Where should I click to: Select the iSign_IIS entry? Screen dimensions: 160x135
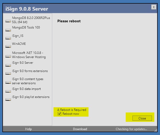pyautogui.click(x=18, y=36)
